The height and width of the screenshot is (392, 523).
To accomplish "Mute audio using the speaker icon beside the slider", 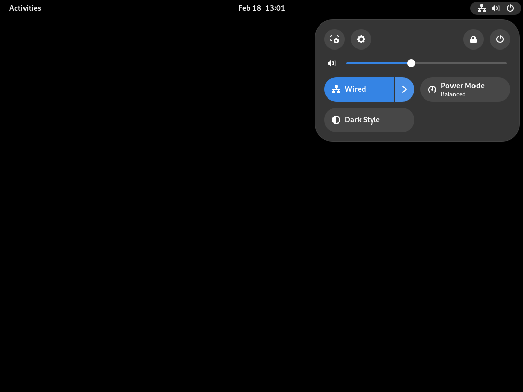I will [332, 63].
